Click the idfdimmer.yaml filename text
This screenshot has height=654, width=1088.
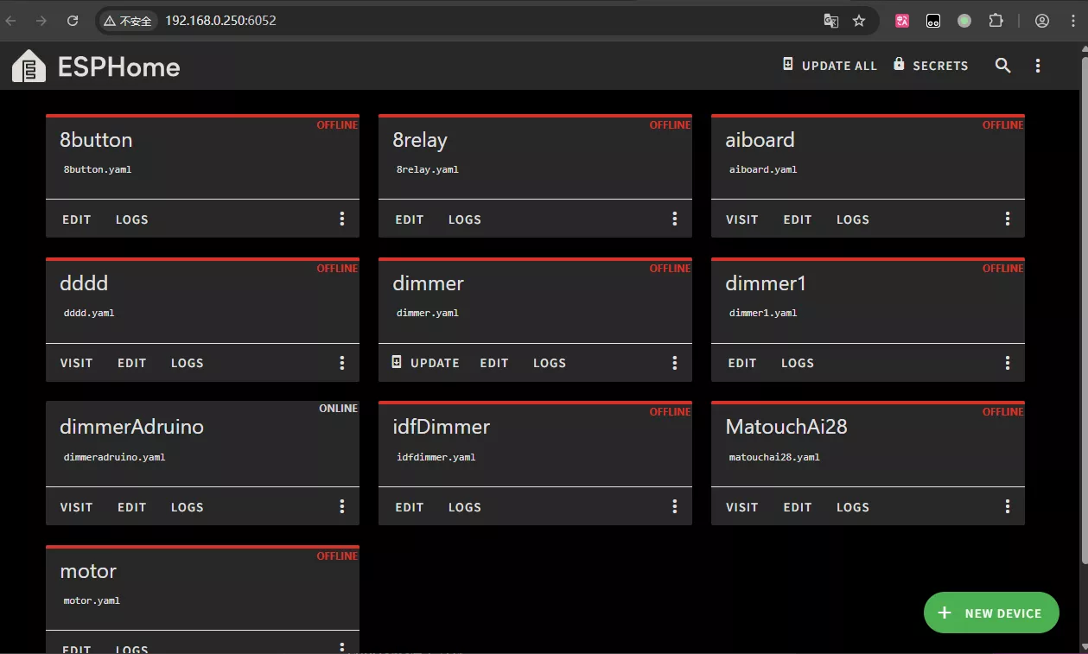(x=436, y=457)
